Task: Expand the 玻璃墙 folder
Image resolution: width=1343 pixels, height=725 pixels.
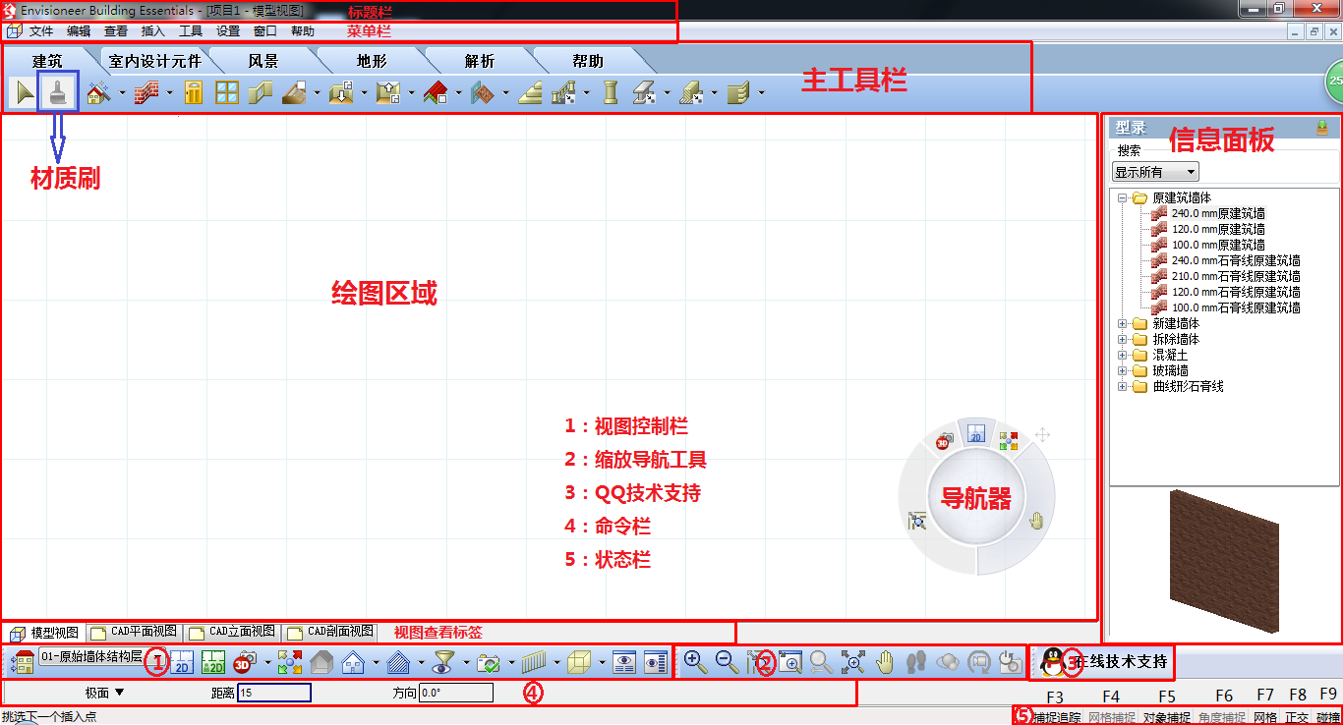Action: pyautogui.click(x=1123, y=370)
